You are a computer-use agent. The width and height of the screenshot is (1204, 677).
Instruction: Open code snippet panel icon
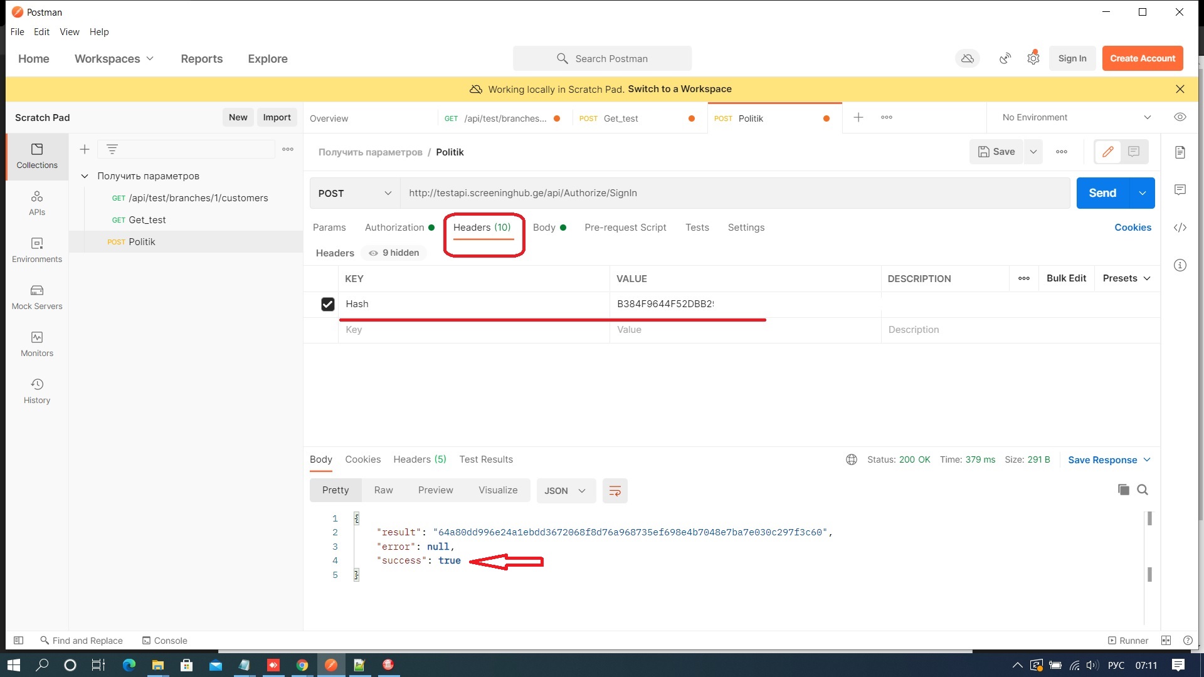1180,228
